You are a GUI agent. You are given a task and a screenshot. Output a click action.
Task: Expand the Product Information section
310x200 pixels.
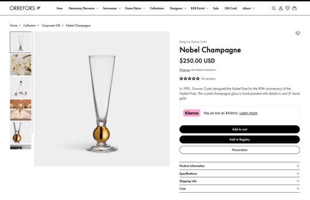click(x=239, y=166)
